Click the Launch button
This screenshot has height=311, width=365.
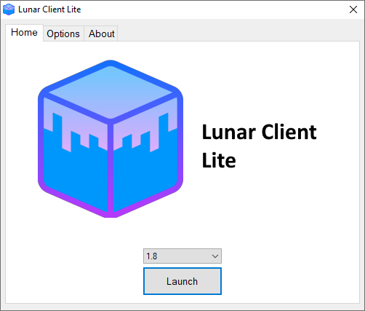[182, 281]
